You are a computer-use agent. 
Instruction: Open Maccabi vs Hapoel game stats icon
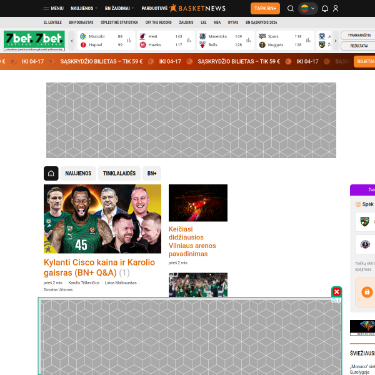pyautogui.click(x=129, y=40)
